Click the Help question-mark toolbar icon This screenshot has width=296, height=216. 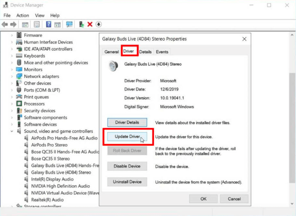[48, 24]
